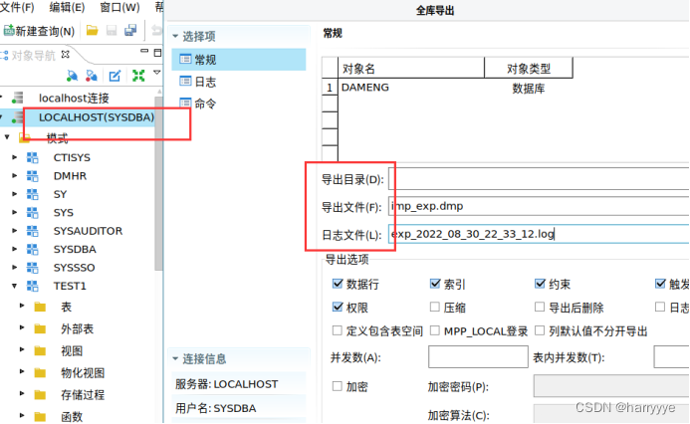Click the save all toolbar icon
The width and height of the screenshot is (690, 424).
tap(130, 30)
